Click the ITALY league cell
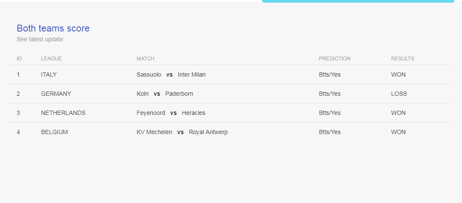 (49, 74)
